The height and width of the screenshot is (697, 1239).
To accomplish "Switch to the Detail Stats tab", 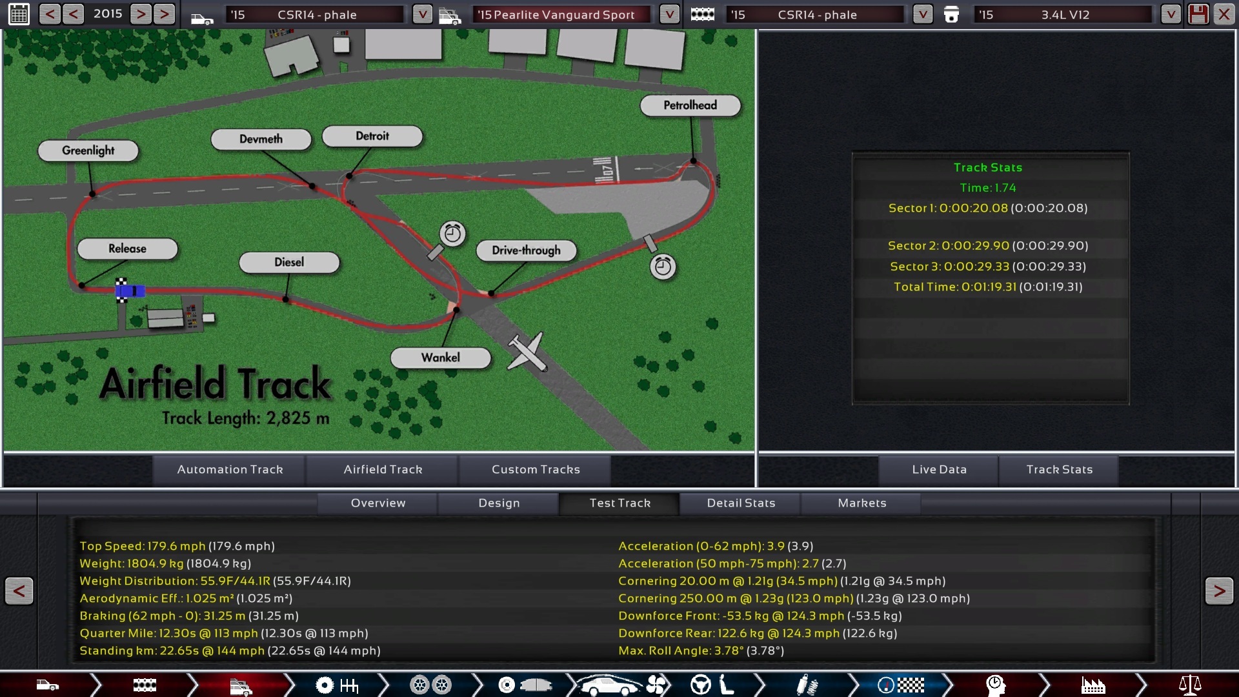I will tap(741, 503).
